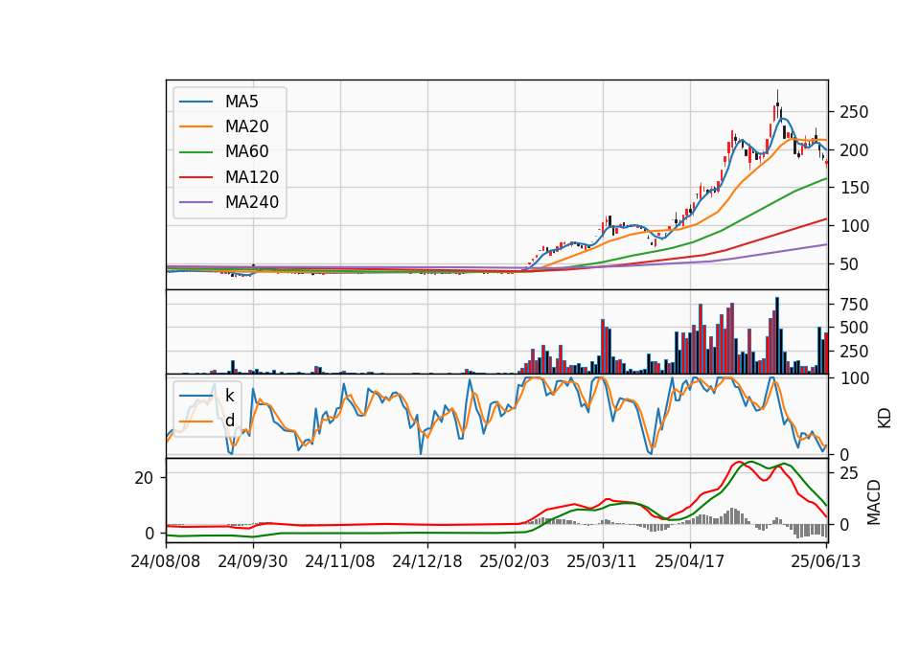
Task: Click the 500 volume axis label
Action: 854,328
